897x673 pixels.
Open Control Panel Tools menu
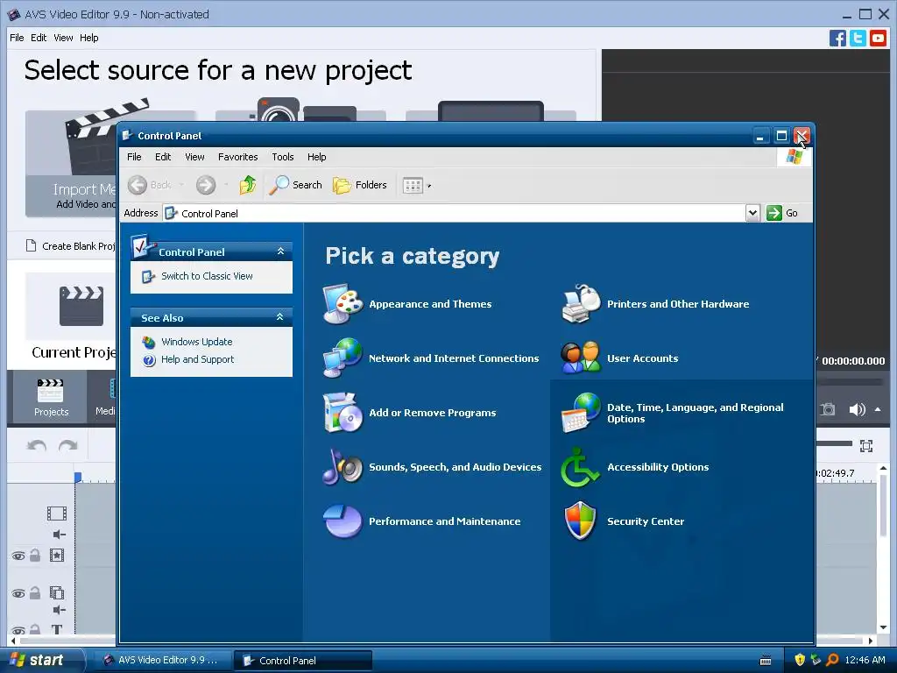point(283,157)
